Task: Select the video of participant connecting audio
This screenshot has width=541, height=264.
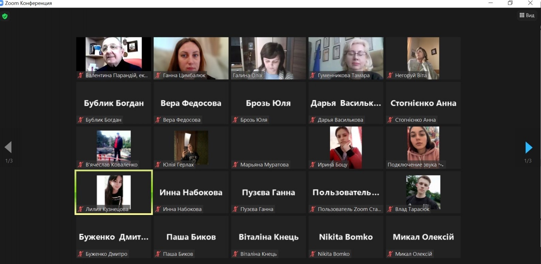Action: pos(423,148)
